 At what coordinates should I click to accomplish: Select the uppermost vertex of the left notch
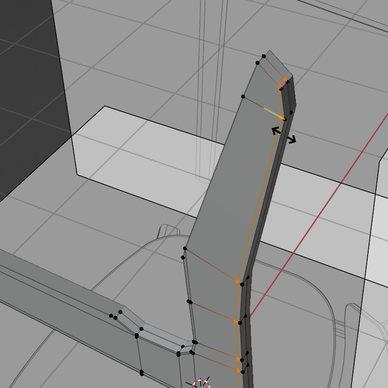pos(120,312)
